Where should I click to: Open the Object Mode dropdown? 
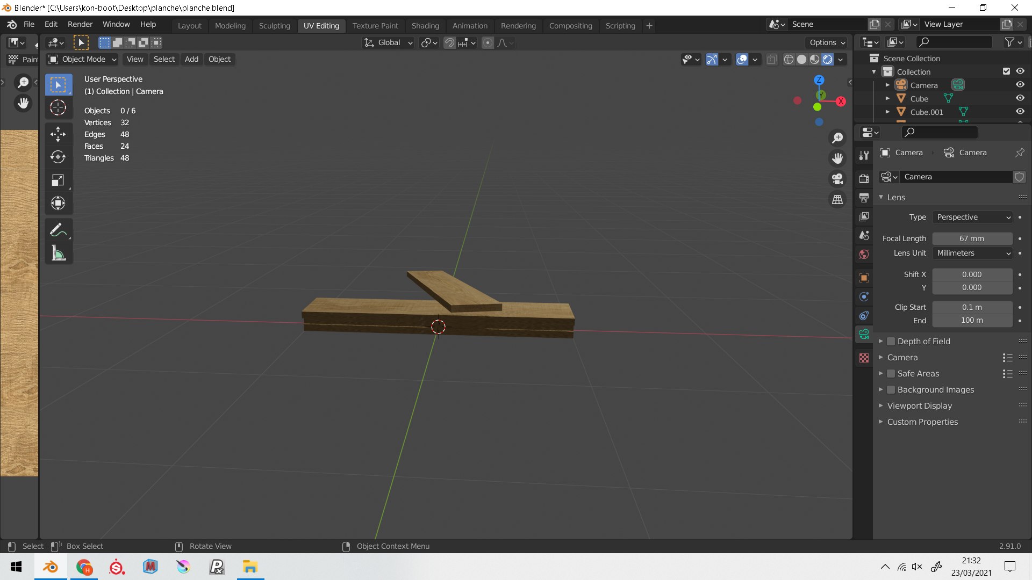point(82,59)
